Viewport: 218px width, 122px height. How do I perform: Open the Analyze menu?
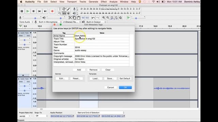click(x=113, y=2)
